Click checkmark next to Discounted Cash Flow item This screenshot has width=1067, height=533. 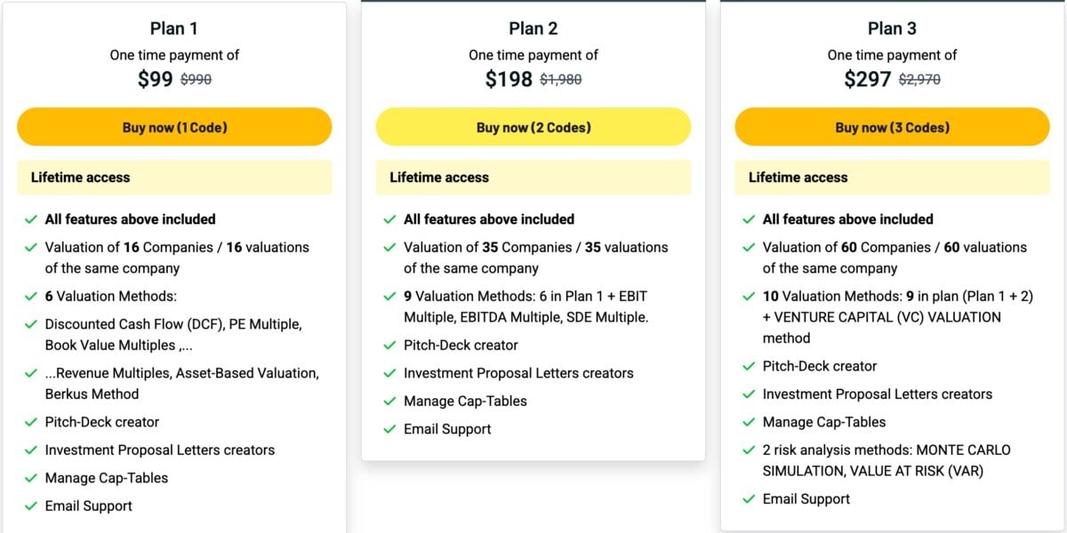(30, 325)
